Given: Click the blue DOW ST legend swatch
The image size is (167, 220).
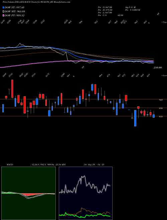Looking at the screenshot, I should point(3,7).
